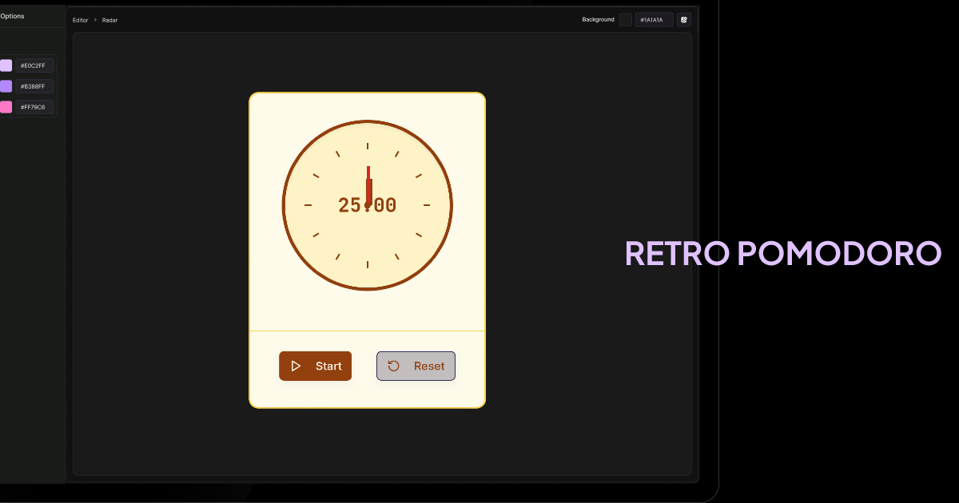Click the Reset button's circular arrow icon
The height and width of the screenshot is (503, 959).
392,366
